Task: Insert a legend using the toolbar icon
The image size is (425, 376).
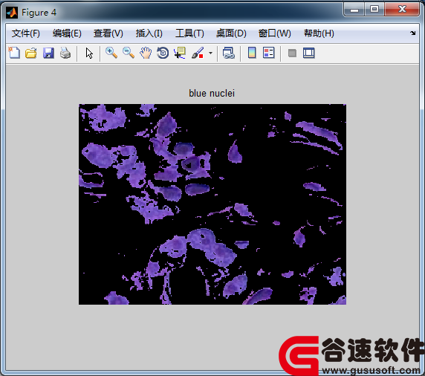Action: (x=269, y=53)
